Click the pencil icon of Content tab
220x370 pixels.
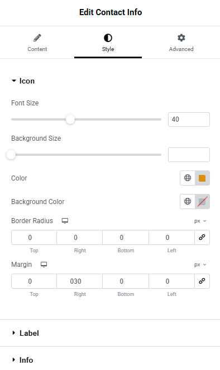[x=37, y=38]
